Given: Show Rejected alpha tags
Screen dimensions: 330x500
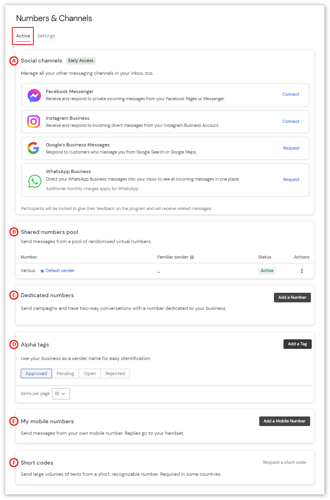Looking at the screenshot, I should coord(115,373).
